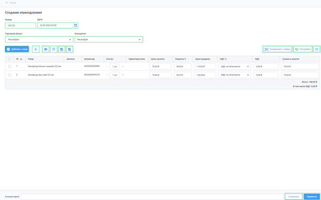Click Товар column header
The height and width of the screenshot is (200, 321).
[x=31, y=59]
